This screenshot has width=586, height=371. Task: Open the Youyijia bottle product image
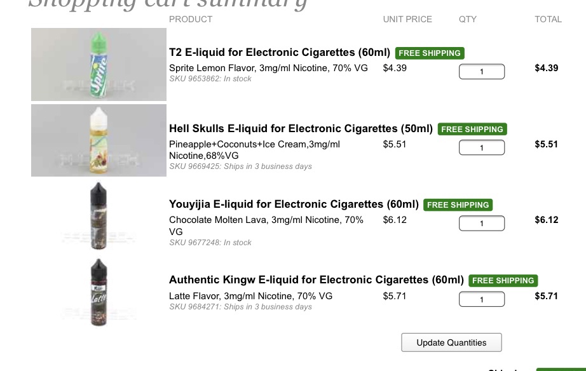click(99, 216)
